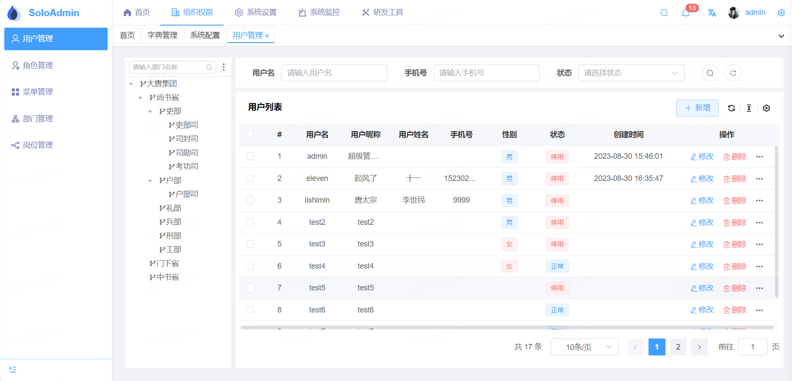Open column settings gear in user list

[x=766, y=108]
